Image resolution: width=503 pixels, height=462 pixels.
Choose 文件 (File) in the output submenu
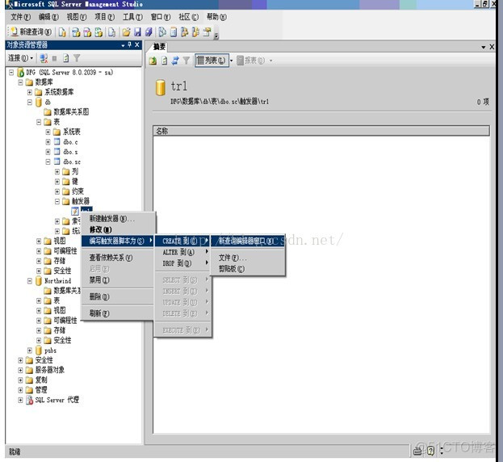248,258
